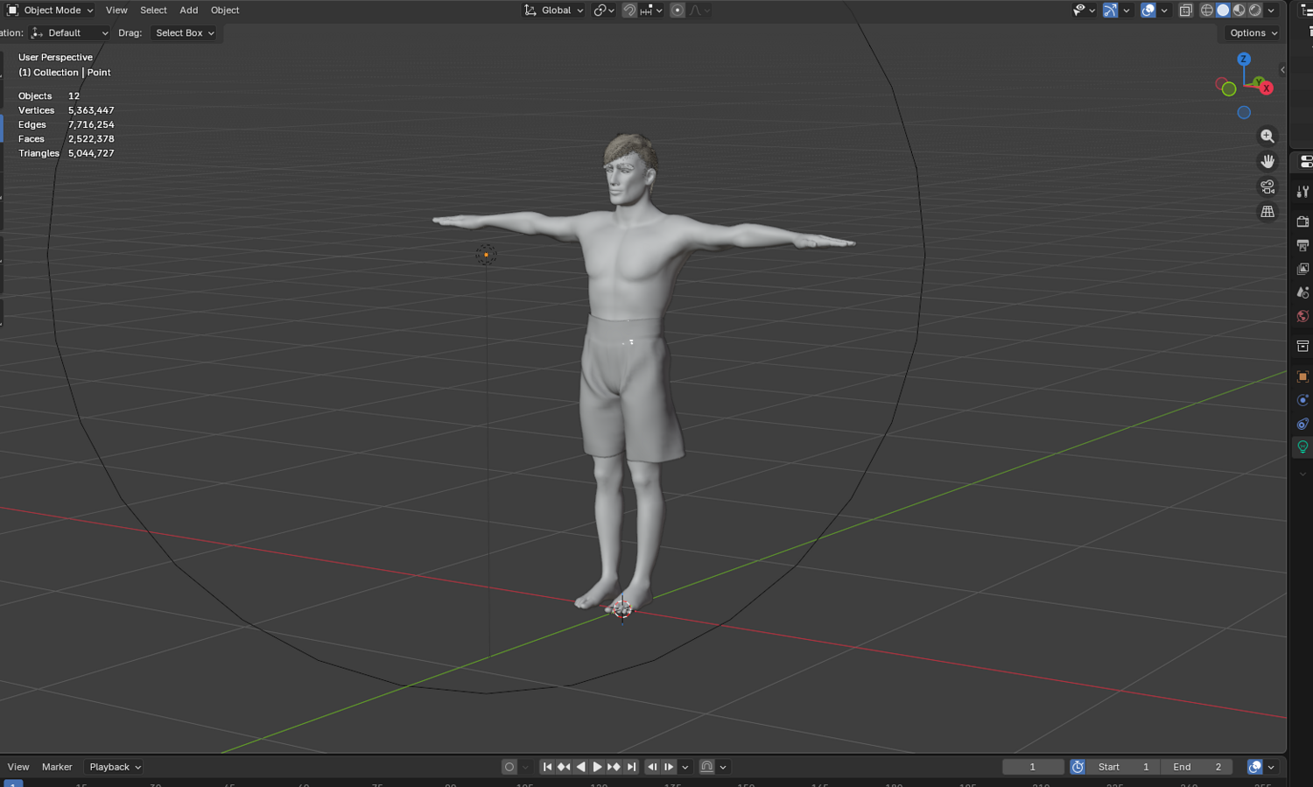The width and height of the screenshot is (1313, 787).
Task: Open the Collection properties tab
Action: (x=1302, y=347)
